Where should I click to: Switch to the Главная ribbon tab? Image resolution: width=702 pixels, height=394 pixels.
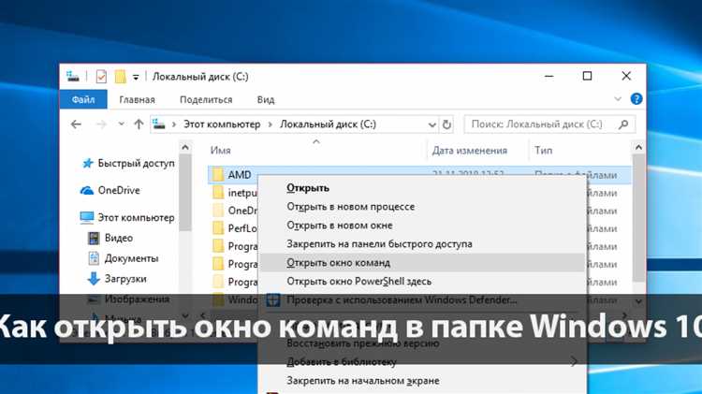(137, 100)
